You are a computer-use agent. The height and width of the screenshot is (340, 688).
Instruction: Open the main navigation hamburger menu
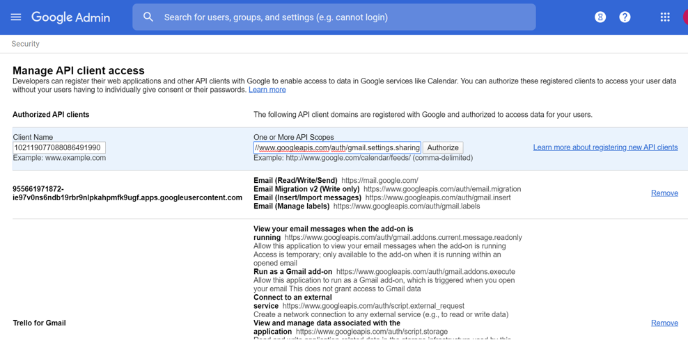[x=16, y=17]
